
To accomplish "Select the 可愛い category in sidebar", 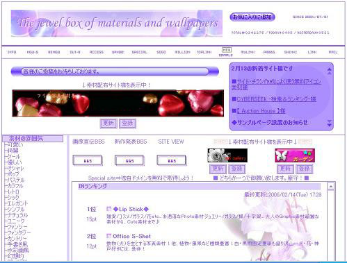I will click(15, 145).
